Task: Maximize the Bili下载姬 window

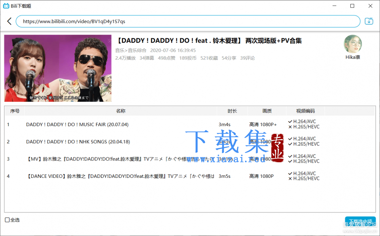Action: pyautogui.click(x=352, y=6)
